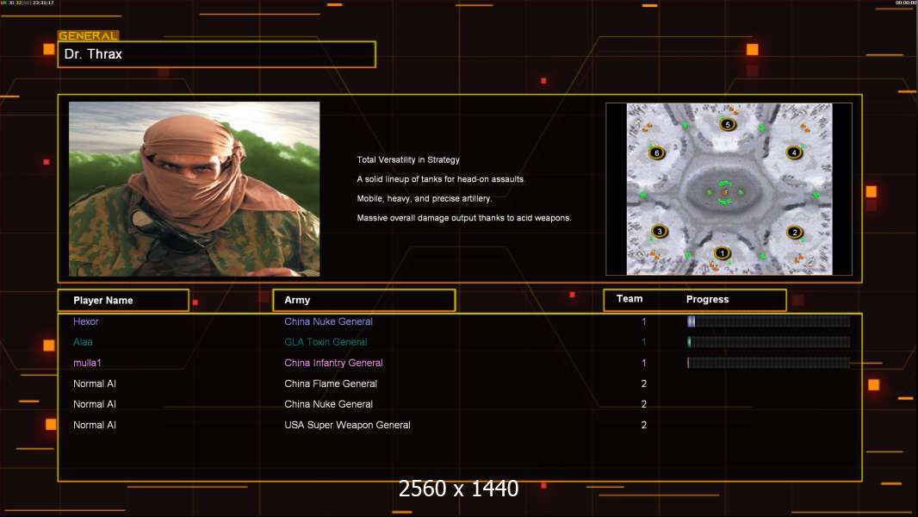
Task: Click the central crater on the minimap
Action: pos(725,191)
